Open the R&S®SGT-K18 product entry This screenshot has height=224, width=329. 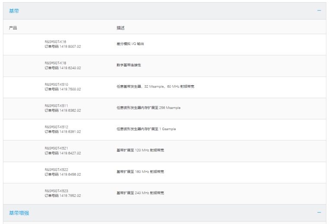click(x=55, y=63)
